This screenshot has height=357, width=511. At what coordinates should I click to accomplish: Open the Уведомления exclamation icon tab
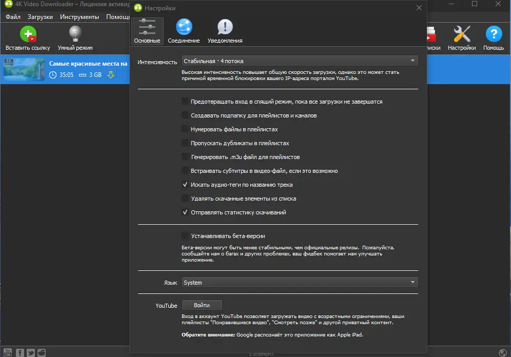pos(225,27)
